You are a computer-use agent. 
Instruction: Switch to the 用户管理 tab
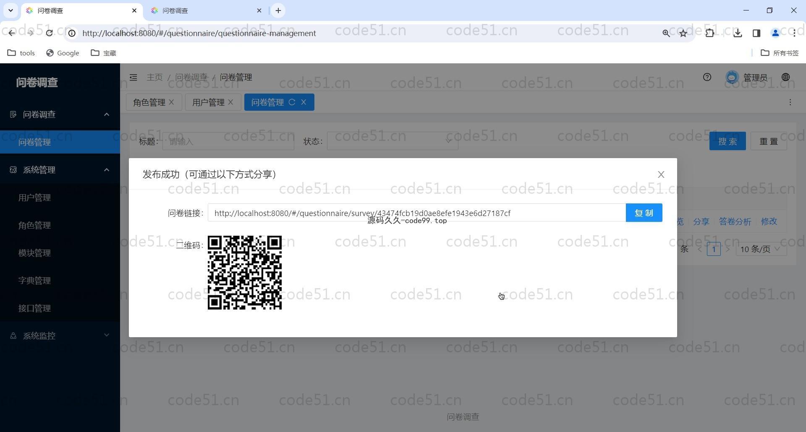[208, 102]
